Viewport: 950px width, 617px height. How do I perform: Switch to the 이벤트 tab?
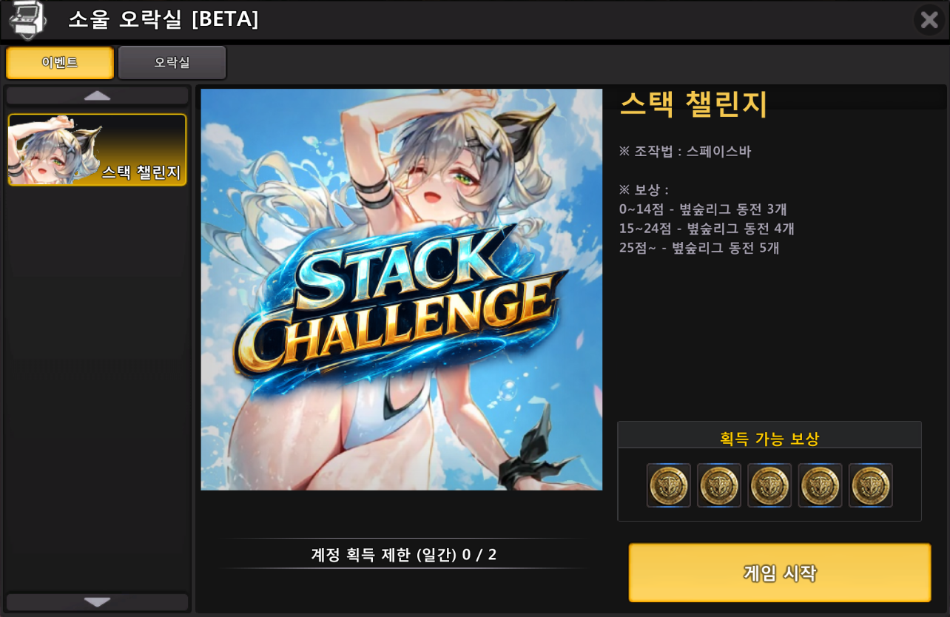tap(60, 63)
